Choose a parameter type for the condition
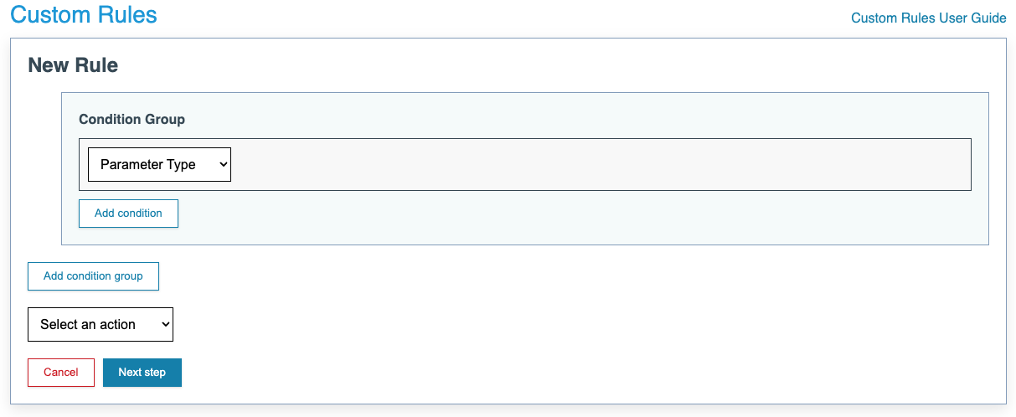The image size is (1016, 417). click(158, 165)
